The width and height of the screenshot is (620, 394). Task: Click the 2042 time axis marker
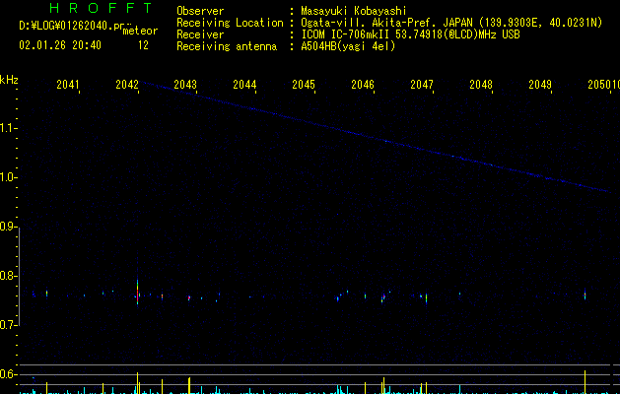click(x=127, y=84)
